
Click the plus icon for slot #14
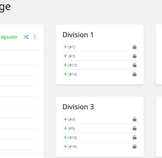(65, 74)
